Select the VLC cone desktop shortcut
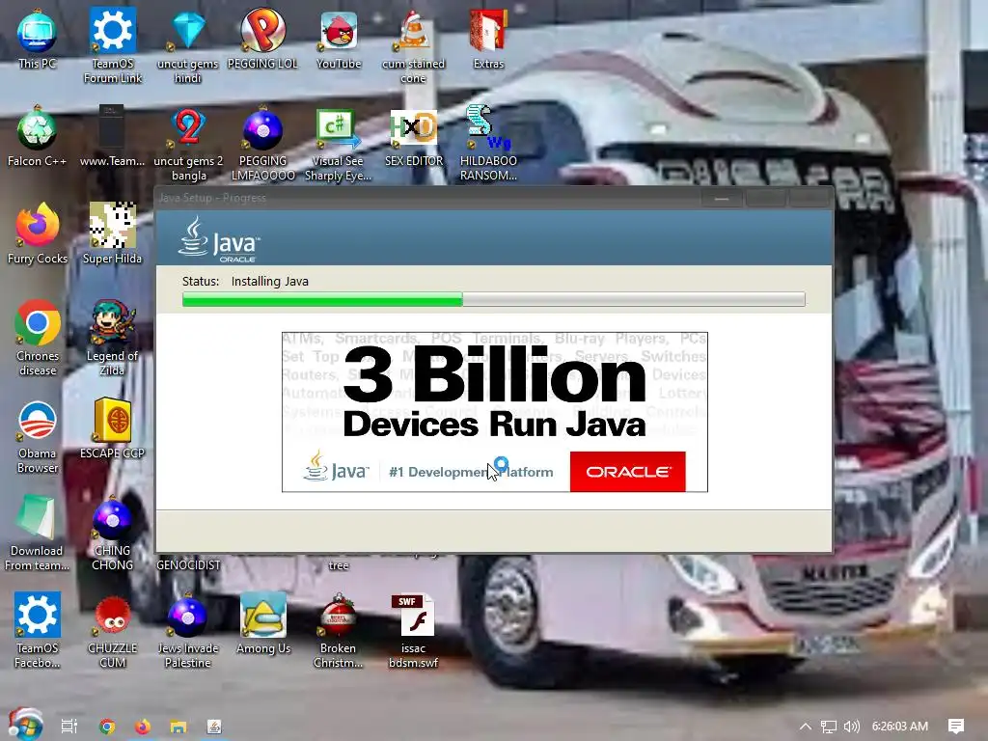The height and width of the screenshot is (741, 988). (x=413, y=45)
